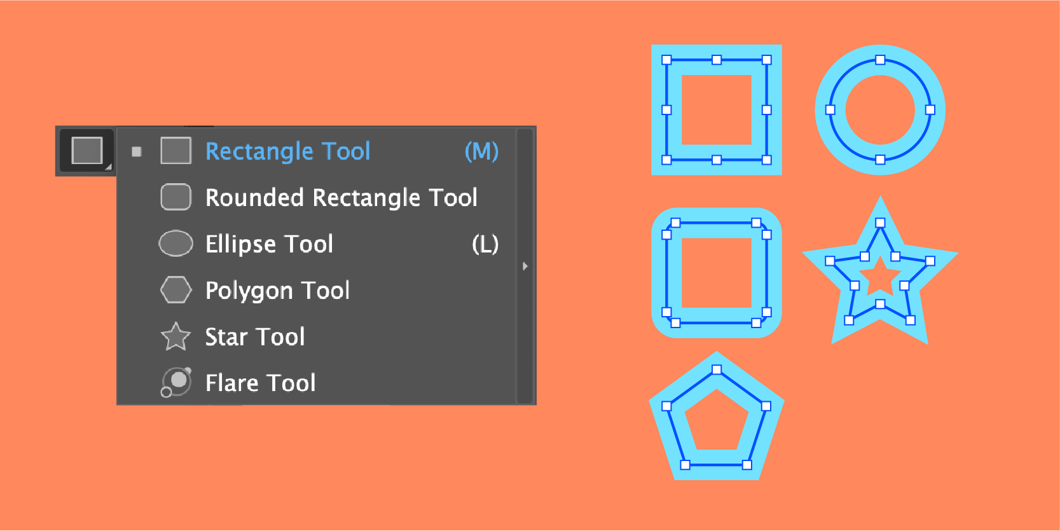Pick the Polygon Tool hexagon icon
This screenshot has height=531, width=1060.
(x=176, y=290)
